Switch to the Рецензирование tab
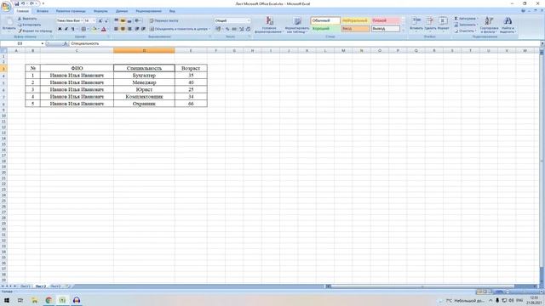The width and height of the screenshot is (545, 306). [x=149, y=11]
